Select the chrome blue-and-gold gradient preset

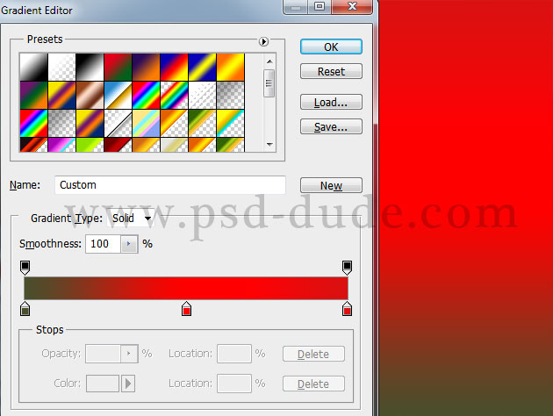point(118,95)
